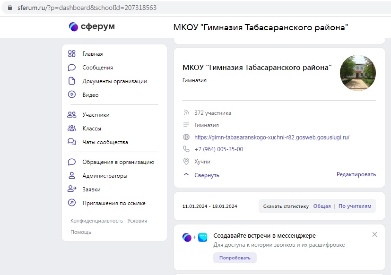This screenshot has height=275, width=391.
Task: Click the school building photo avatar
Action: tap(357, 73)
